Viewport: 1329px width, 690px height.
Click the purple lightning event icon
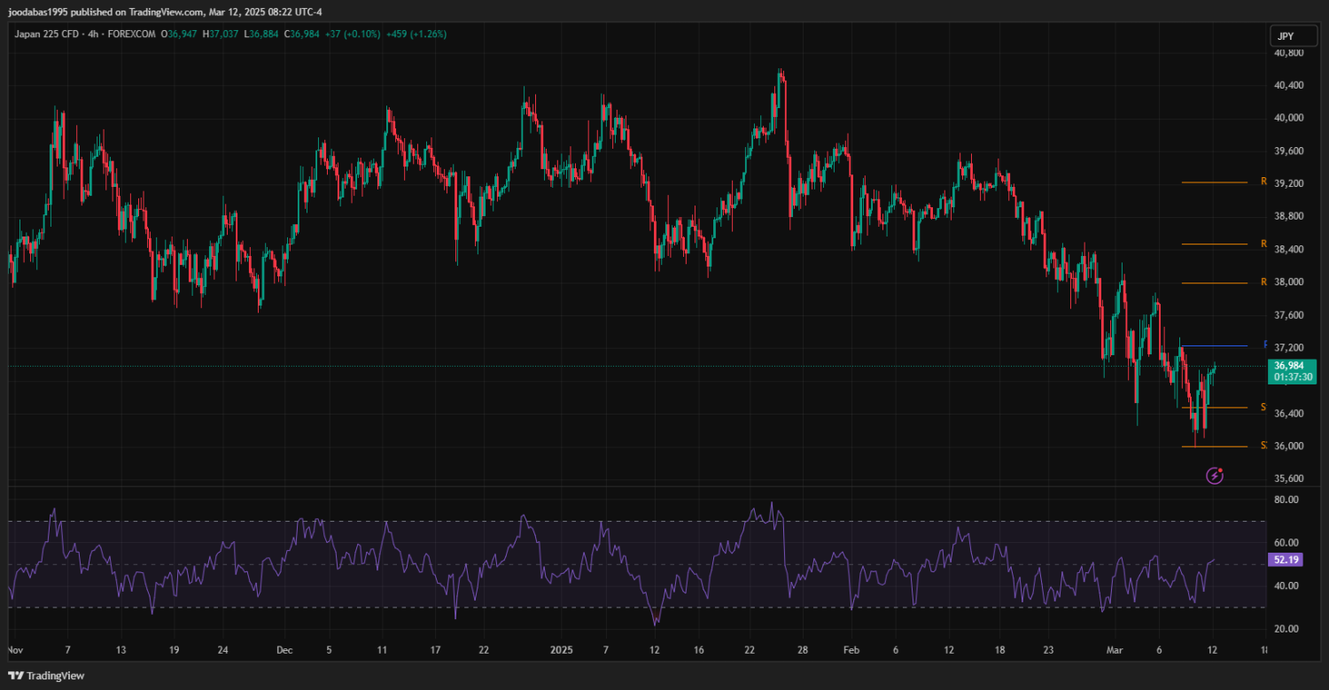tap(1215, 477)
